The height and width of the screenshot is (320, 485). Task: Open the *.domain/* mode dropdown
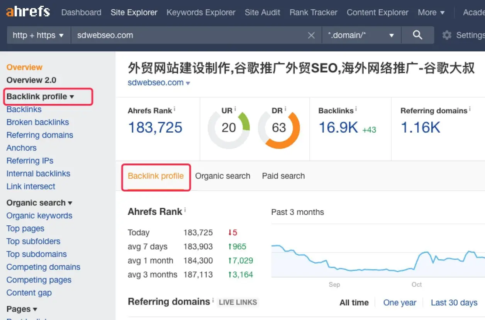click(x=361, y=35)
